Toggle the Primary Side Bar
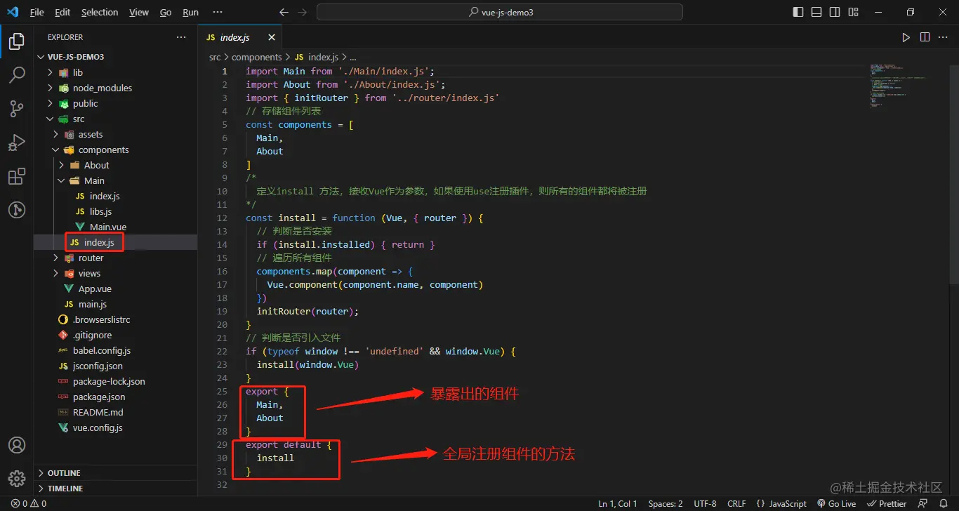 [x=798, y=12]
